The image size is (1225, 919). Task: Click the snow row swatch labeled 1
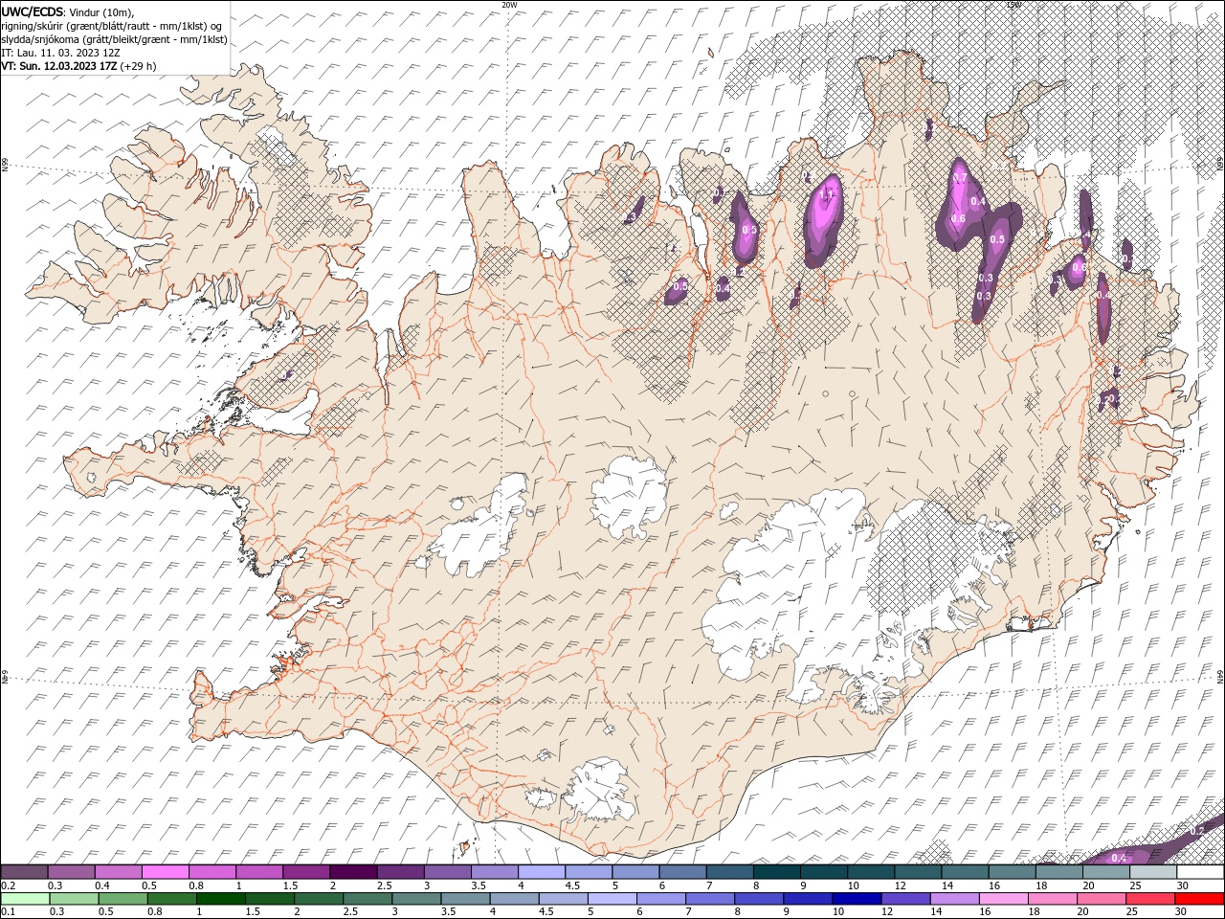pos(258,872)
